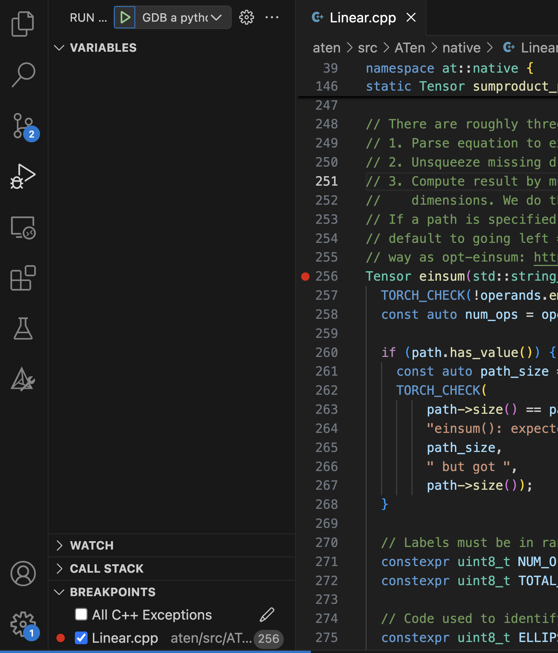558x653 pixels.
Task: Open the Run view more actions ellipsis
Action: 272,17
